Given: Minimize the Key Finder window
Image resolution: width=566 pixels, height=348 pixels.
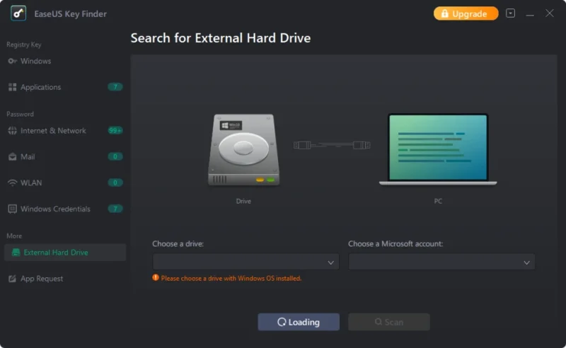Looking at the screenshot, I should point(530,13).
